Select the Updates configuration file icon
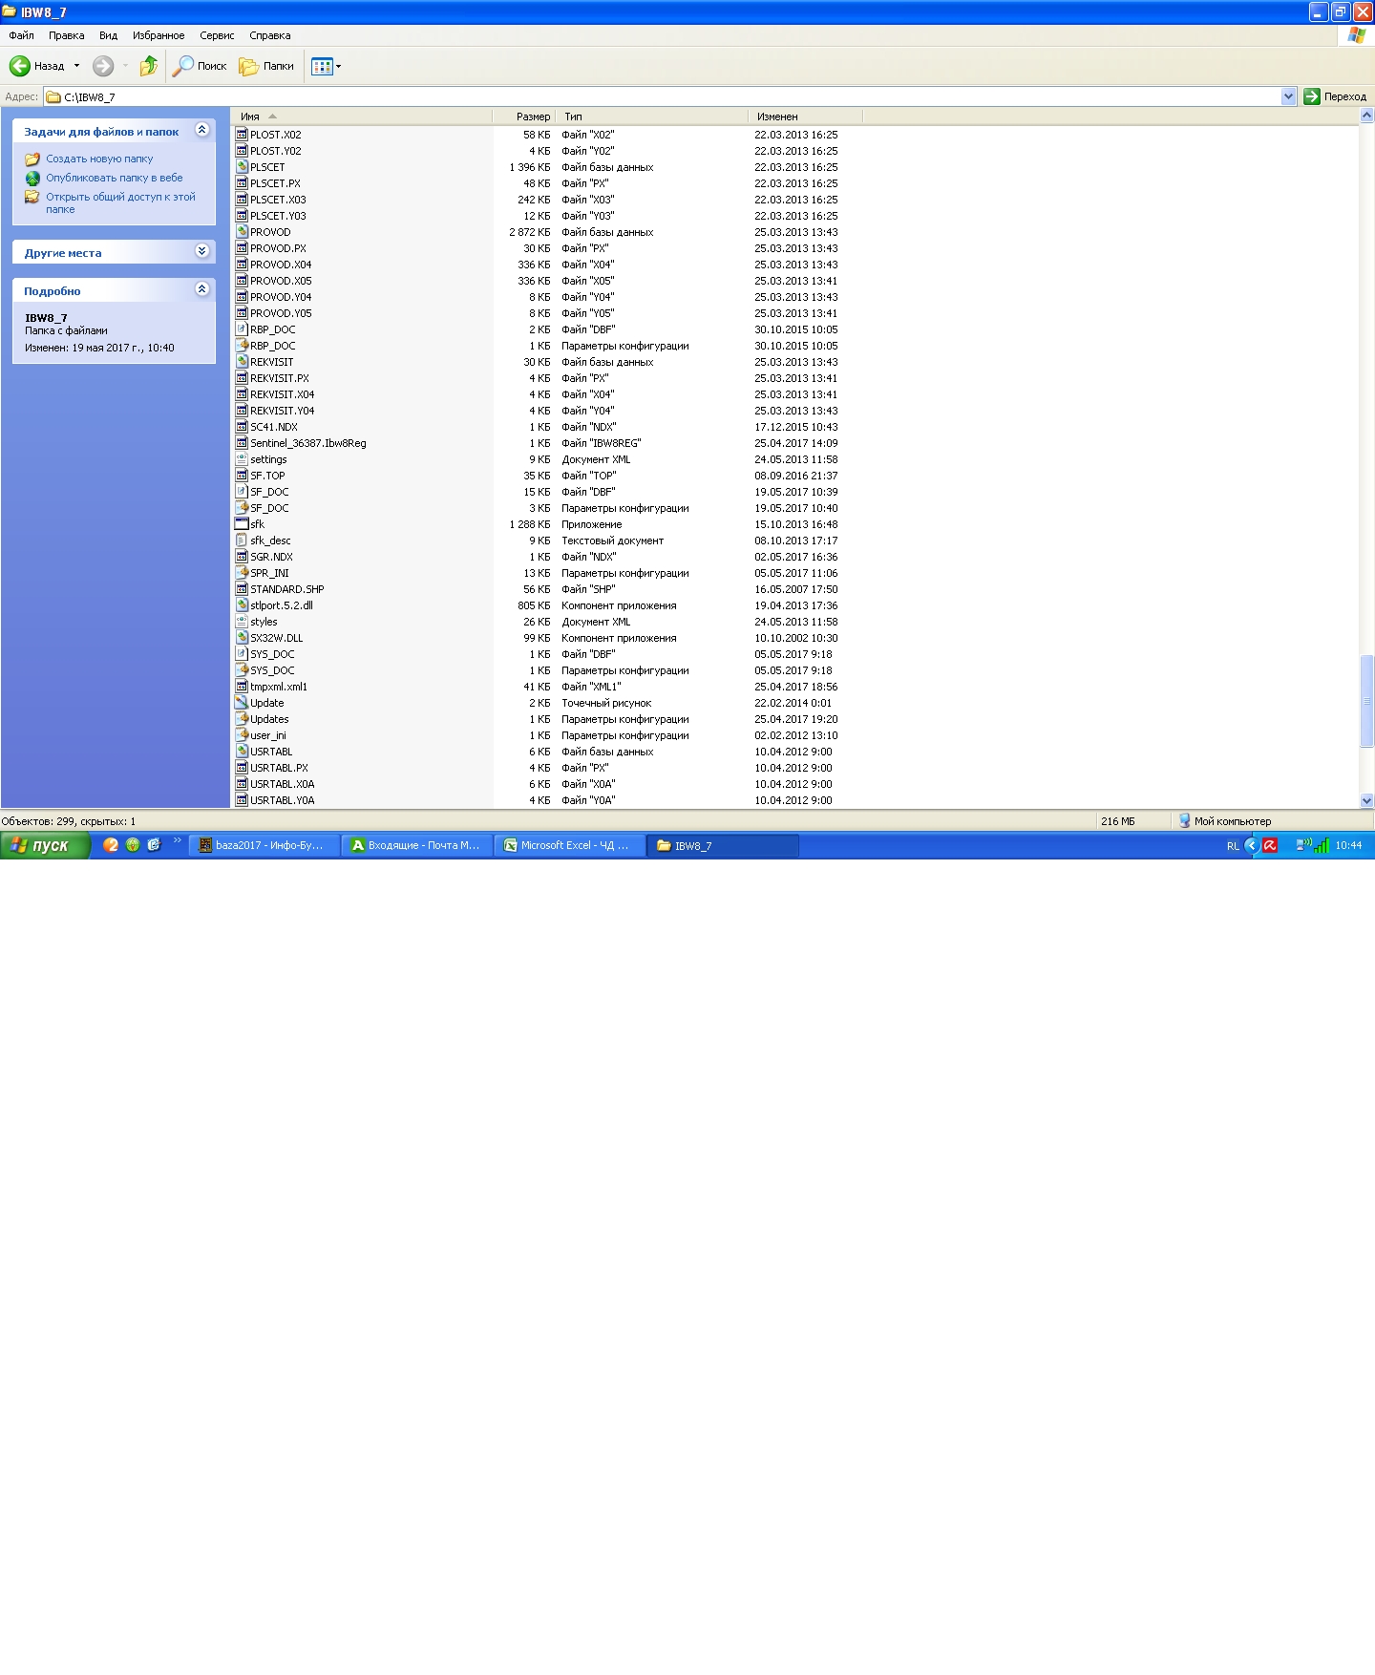This screenshot has height=1675, width=1375. coord(242,719)
